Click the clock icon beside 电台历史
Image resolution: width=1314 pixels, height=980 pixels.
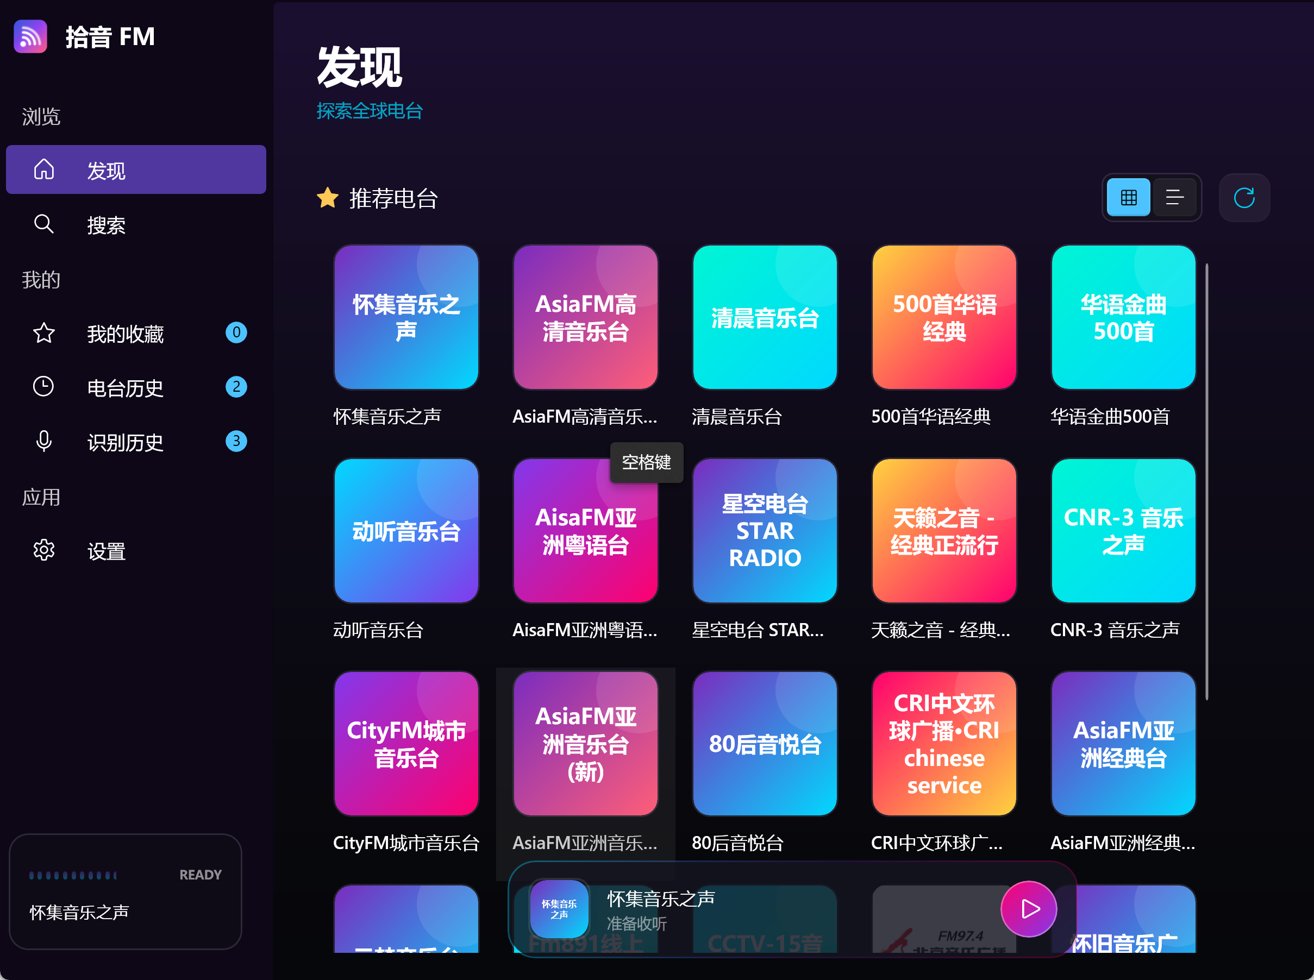pos(43,386)
